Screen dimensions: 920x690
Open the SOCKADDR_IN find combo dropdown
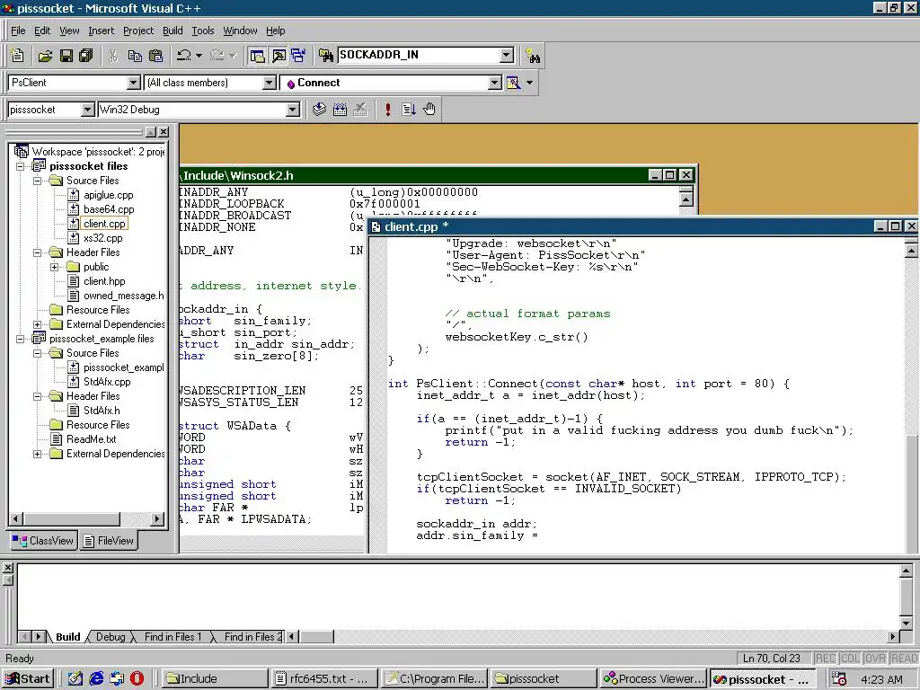pos(507,55)
